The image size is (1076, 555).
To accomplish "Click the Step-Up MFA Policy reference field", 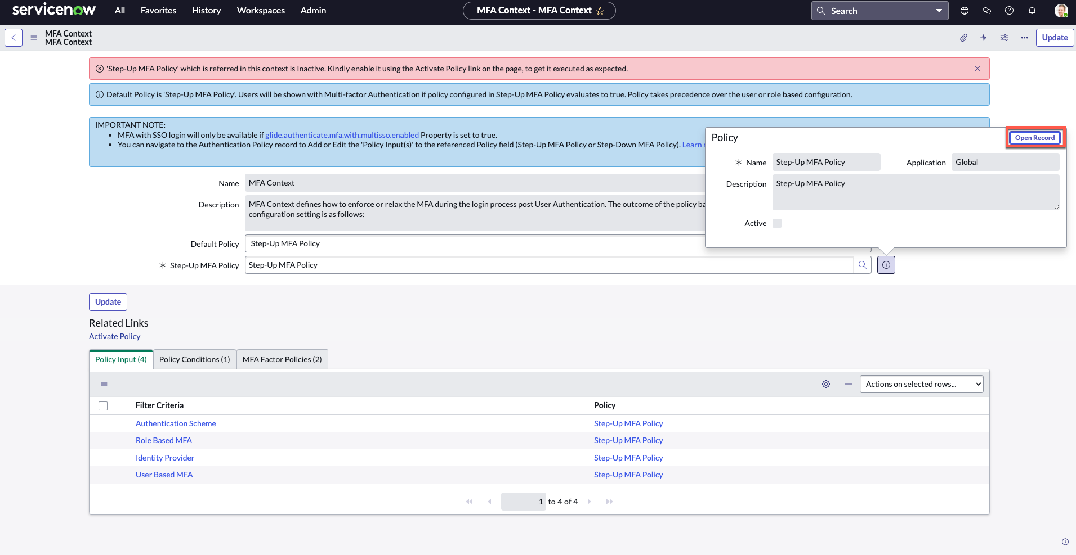I will 549,265.
